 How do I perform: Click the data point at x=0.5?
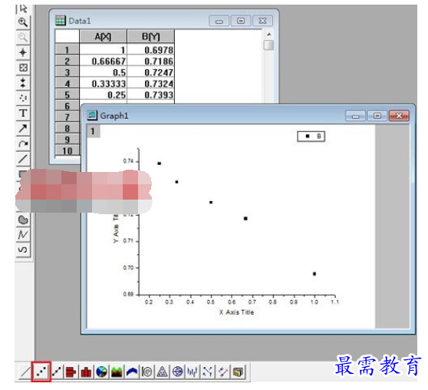(211, 203)
